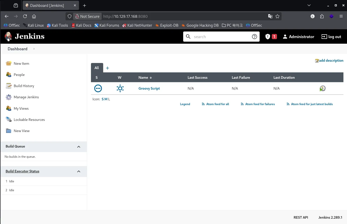
Task: Open the list all tabs dropdown
Action: click(x=309, y=5)
